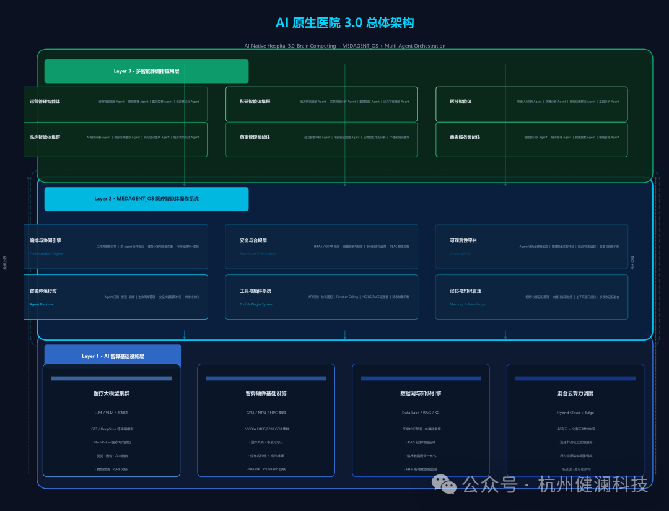Click the 数据湖与知识引擎 card title
This screenshot has height=511, width=669.
[x=421, y=393]
